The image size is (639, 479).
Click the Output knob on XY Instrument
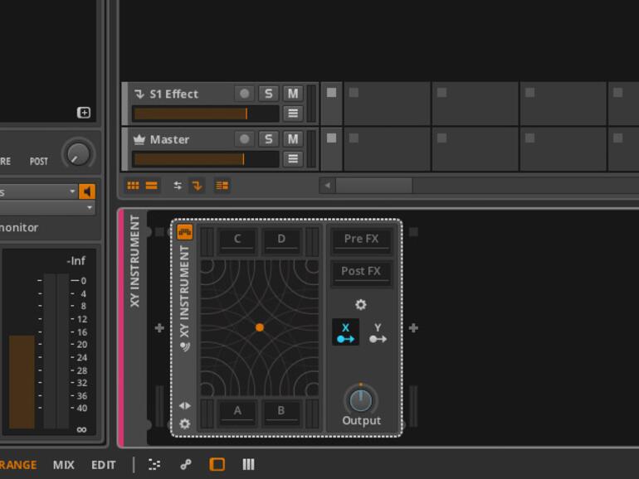point(360,400)
